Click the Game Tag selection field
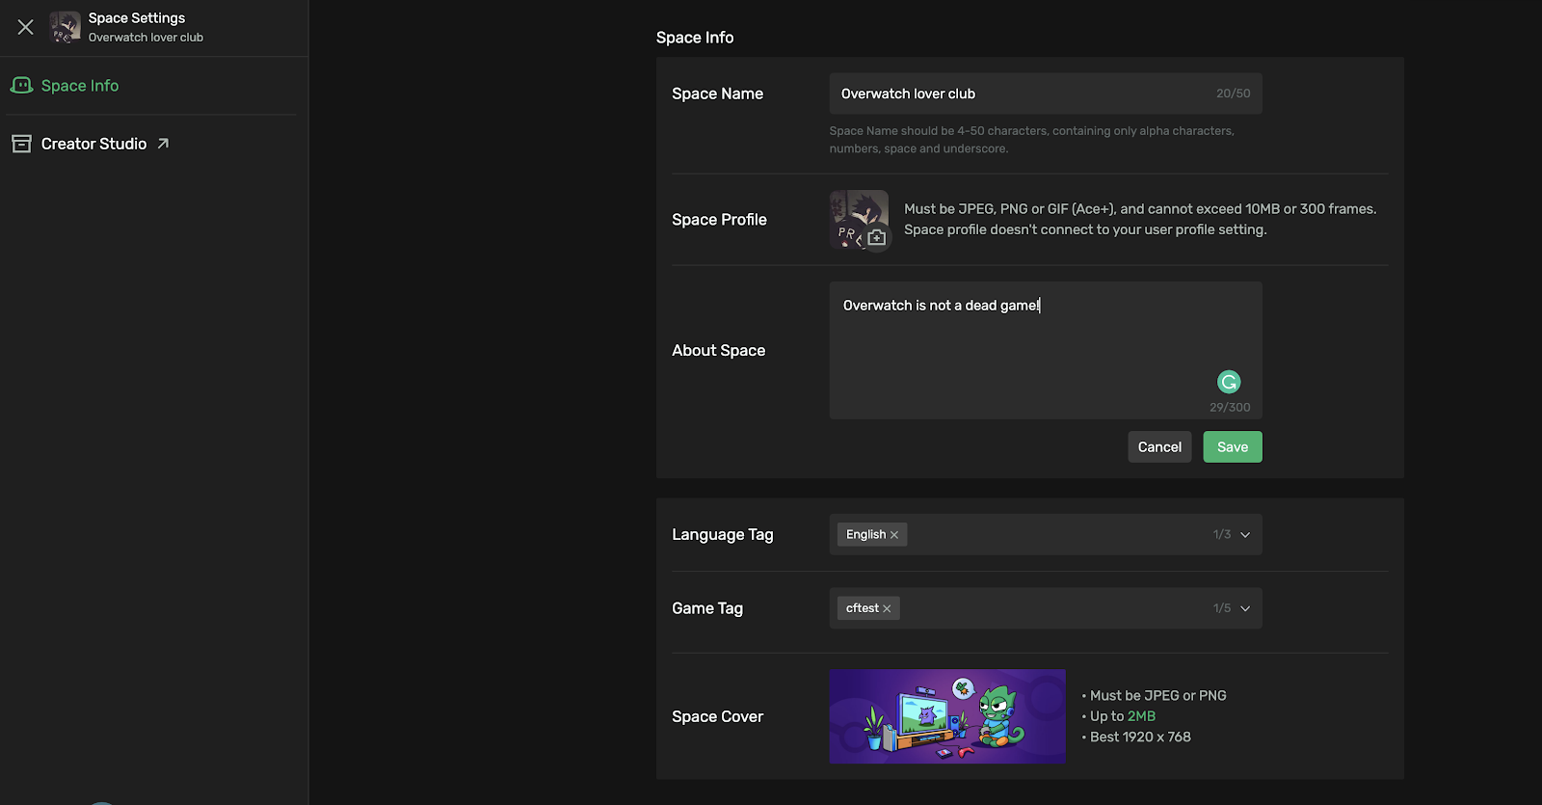Image resolution: width=1542 pixels, height=805 pixels. (1050, 609)
